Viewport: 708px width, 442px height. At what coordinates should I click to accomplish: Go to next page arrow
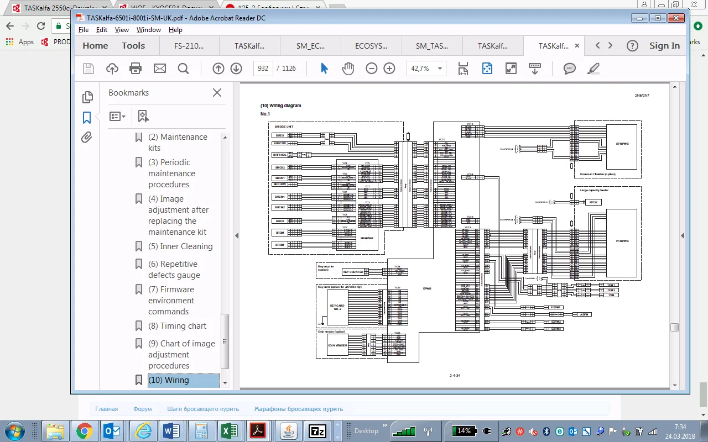point(236,69)
